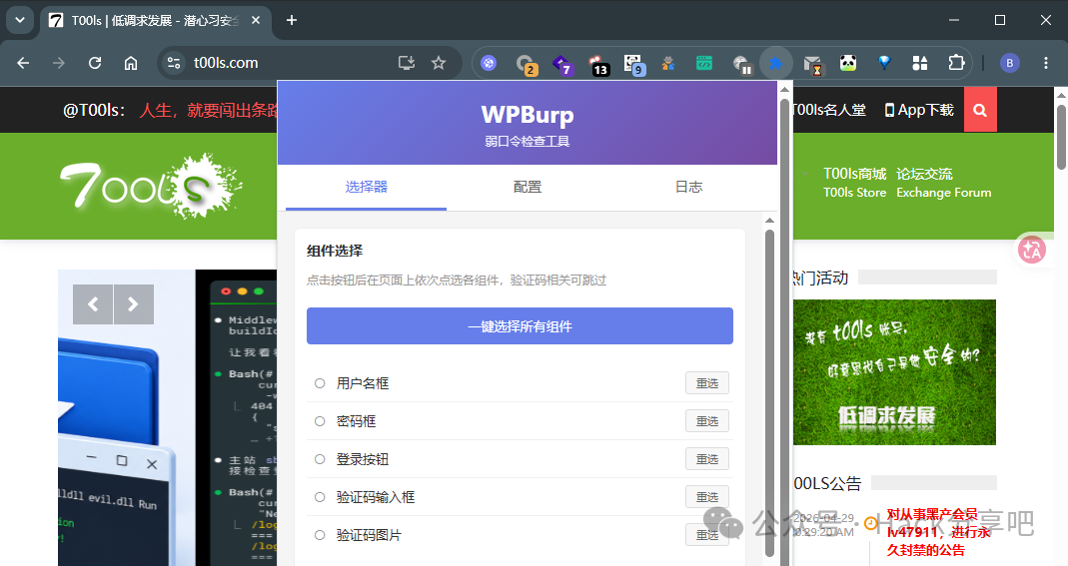
Task: Click the blue puzzle piece WPBurp extension icon
Action: point(776,63)
